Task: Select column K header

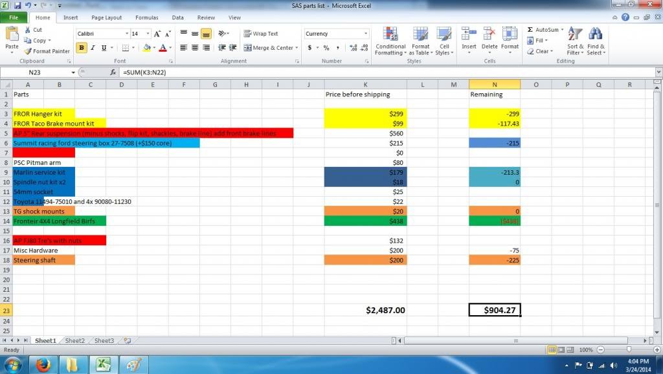Action: tap(366, 85)
